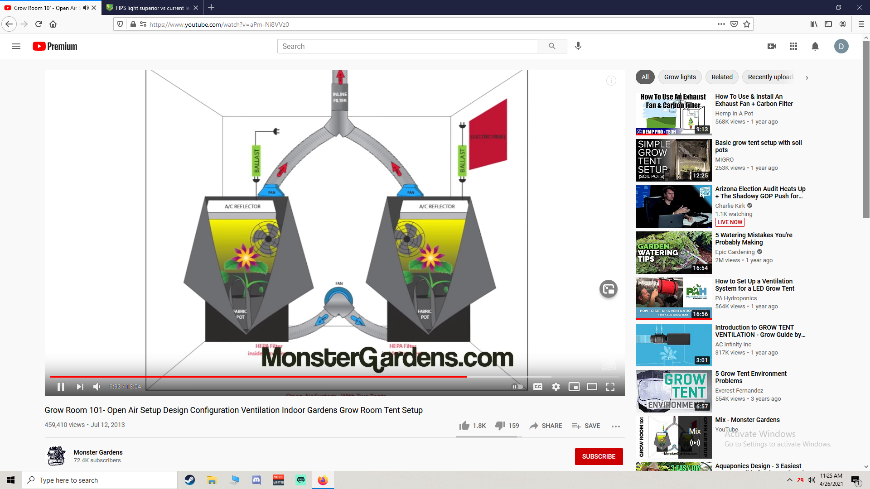Image resolution: width=870 pixels, height=489 pixels.
Task: Toggle the autoplay switch in the player
Action: pos(517,387)
